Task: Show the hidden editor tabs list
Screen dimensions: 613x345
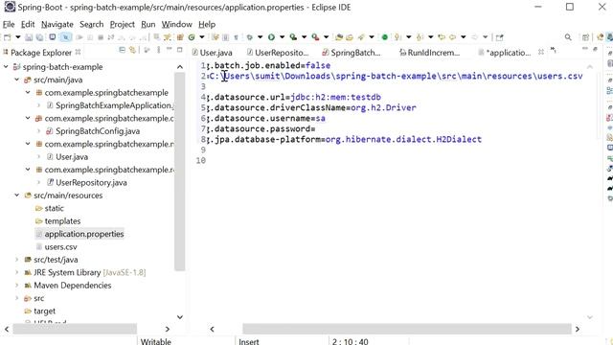Action: [554, 50]
